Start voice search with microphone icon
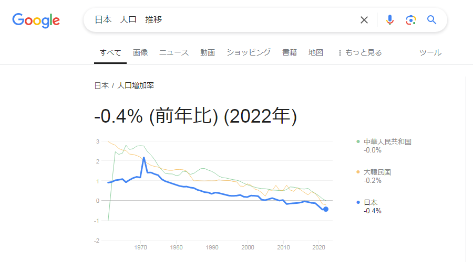Viewport: 473px width, 262px height. (390, 20)
